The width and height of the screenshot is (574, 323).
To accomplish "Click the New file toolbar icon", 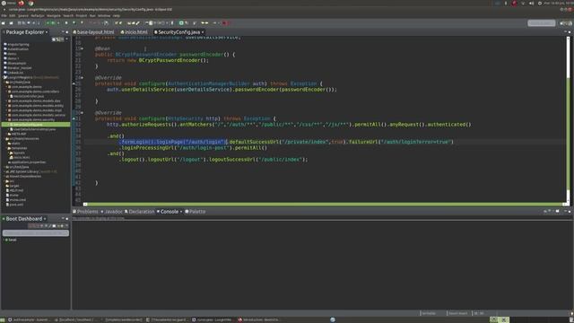I will pos(4,23).
